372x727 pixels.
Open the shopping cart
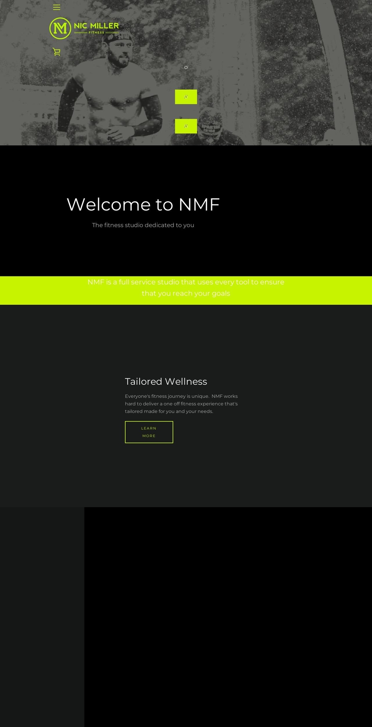pyautogui.click(x=57, y=52)
